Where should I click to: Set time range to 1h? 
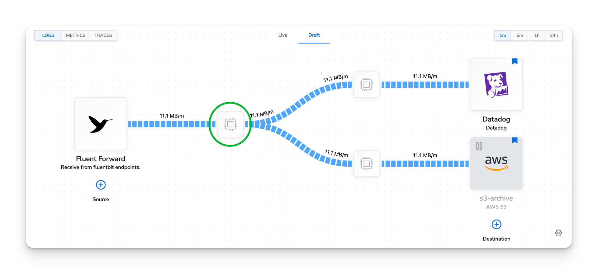coord(537,35)
